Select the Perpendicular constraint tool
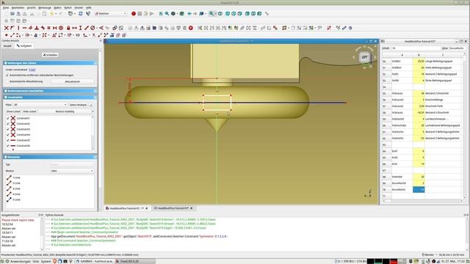Screen dimensions: 470x264 (37, 28)
